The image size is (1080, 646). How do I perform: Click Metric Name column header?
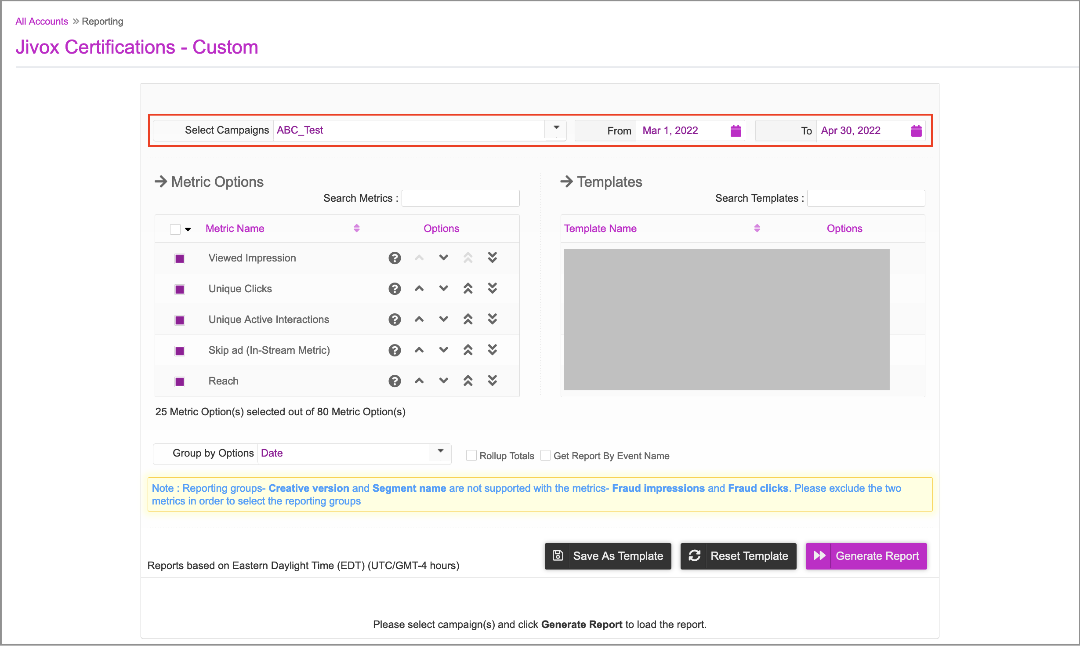[x=235, y=228]
